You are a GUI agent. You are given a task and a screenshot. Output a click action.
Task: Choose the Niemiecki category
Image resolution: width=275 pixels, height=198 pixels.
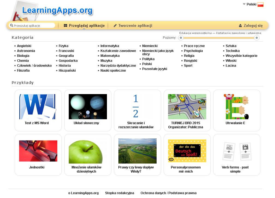coord(150,46)
